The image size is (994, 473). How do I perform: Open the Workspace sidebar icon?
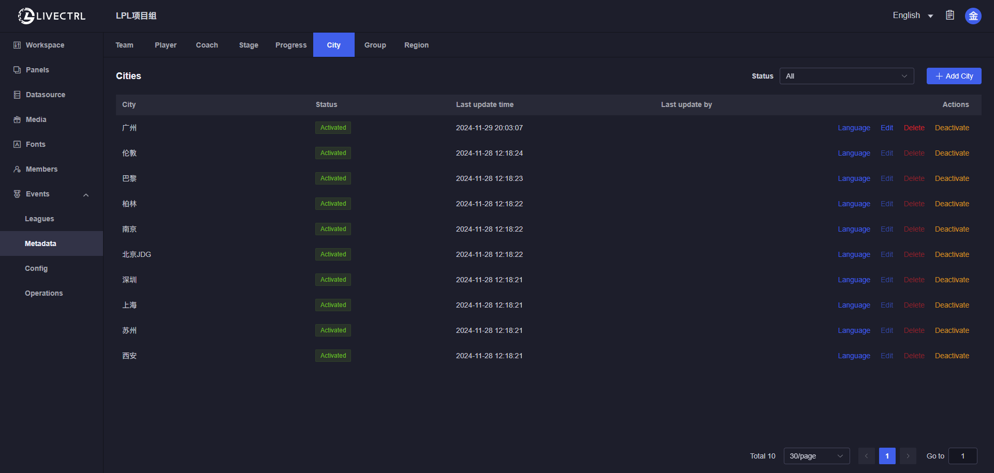[x=17, y=45]
